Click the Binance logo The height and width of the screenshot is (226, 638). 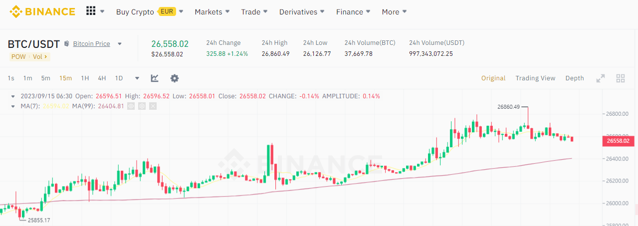42,11
